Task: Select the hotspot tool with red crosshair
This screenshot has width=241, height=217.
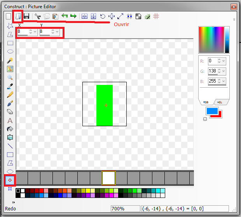Action: click(10, 180)
